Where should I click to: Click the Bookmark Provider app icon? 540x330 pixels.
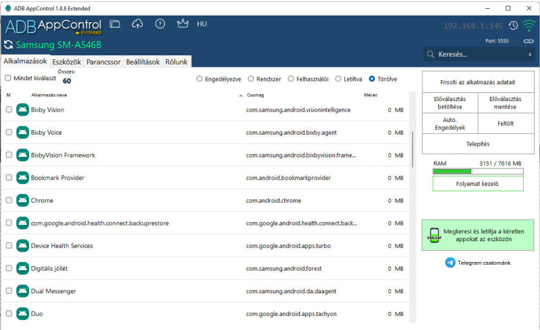[23, 178]
